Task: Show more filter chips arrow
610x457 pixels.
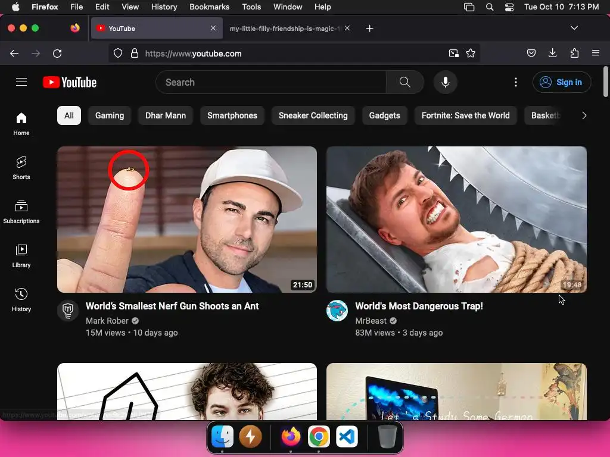Action: pyautogui.click(x=584, y=115)
